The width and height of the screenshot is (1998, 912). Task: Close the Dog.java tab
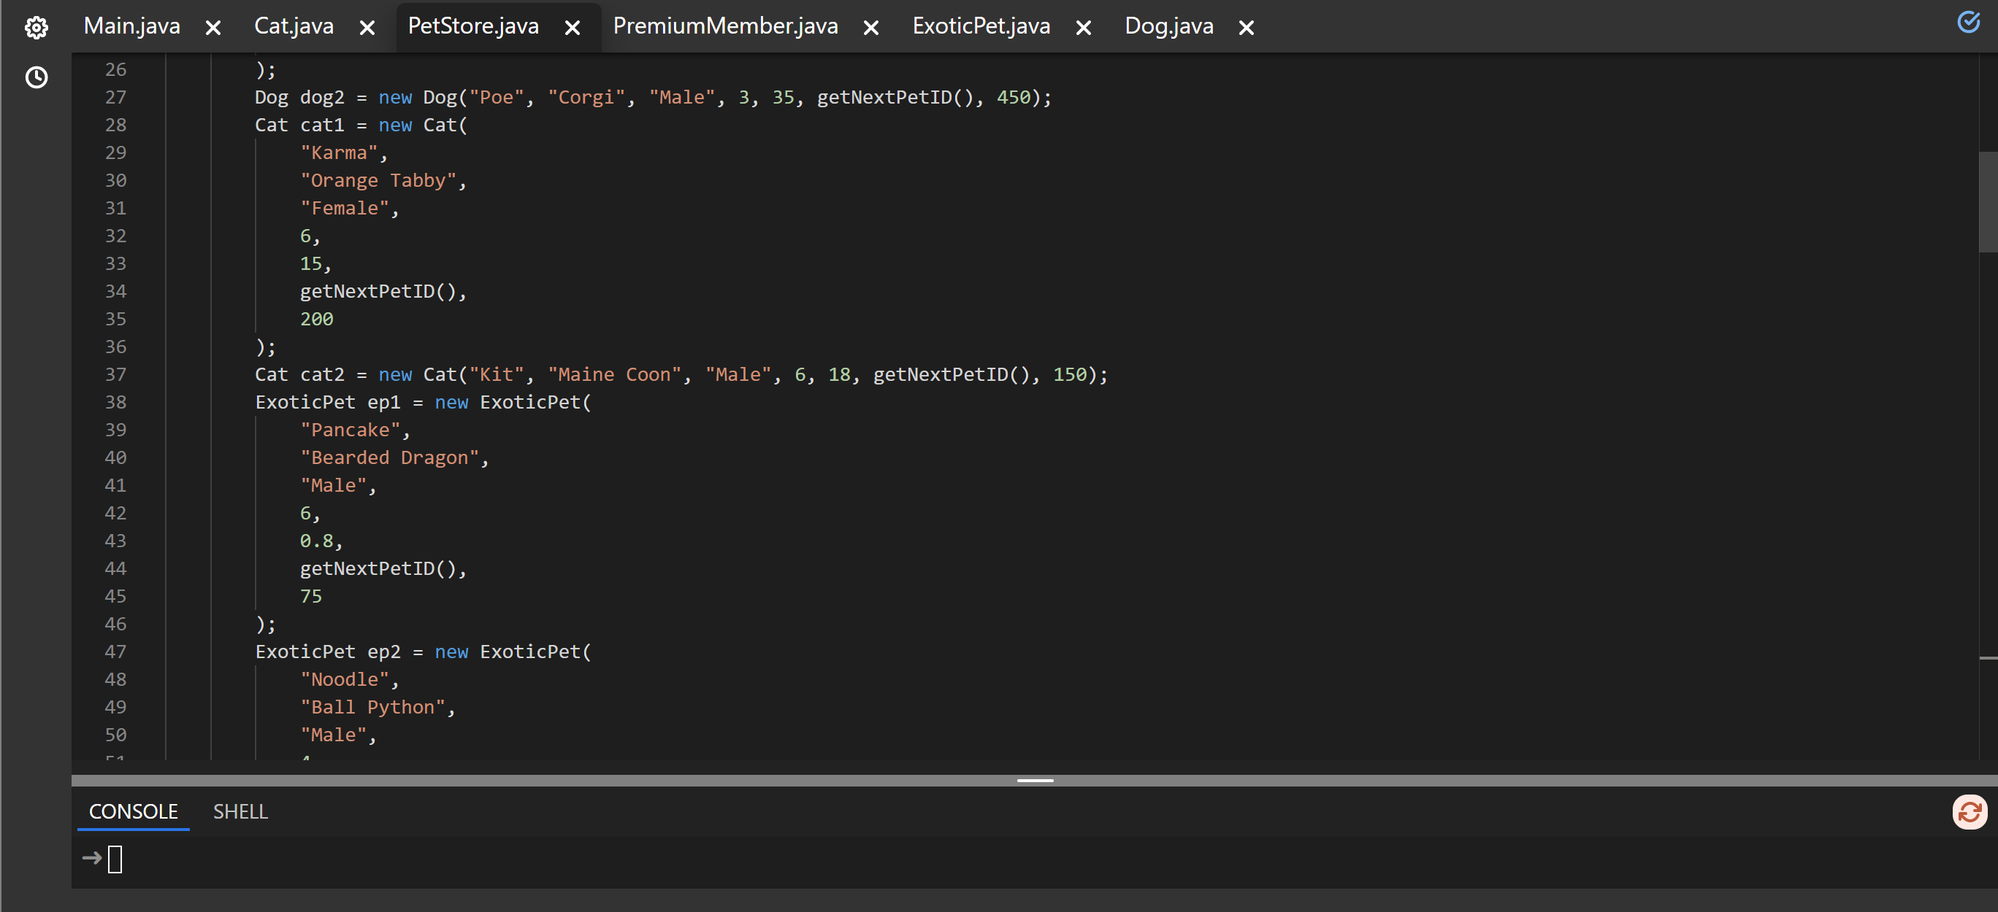(1247, 28)
